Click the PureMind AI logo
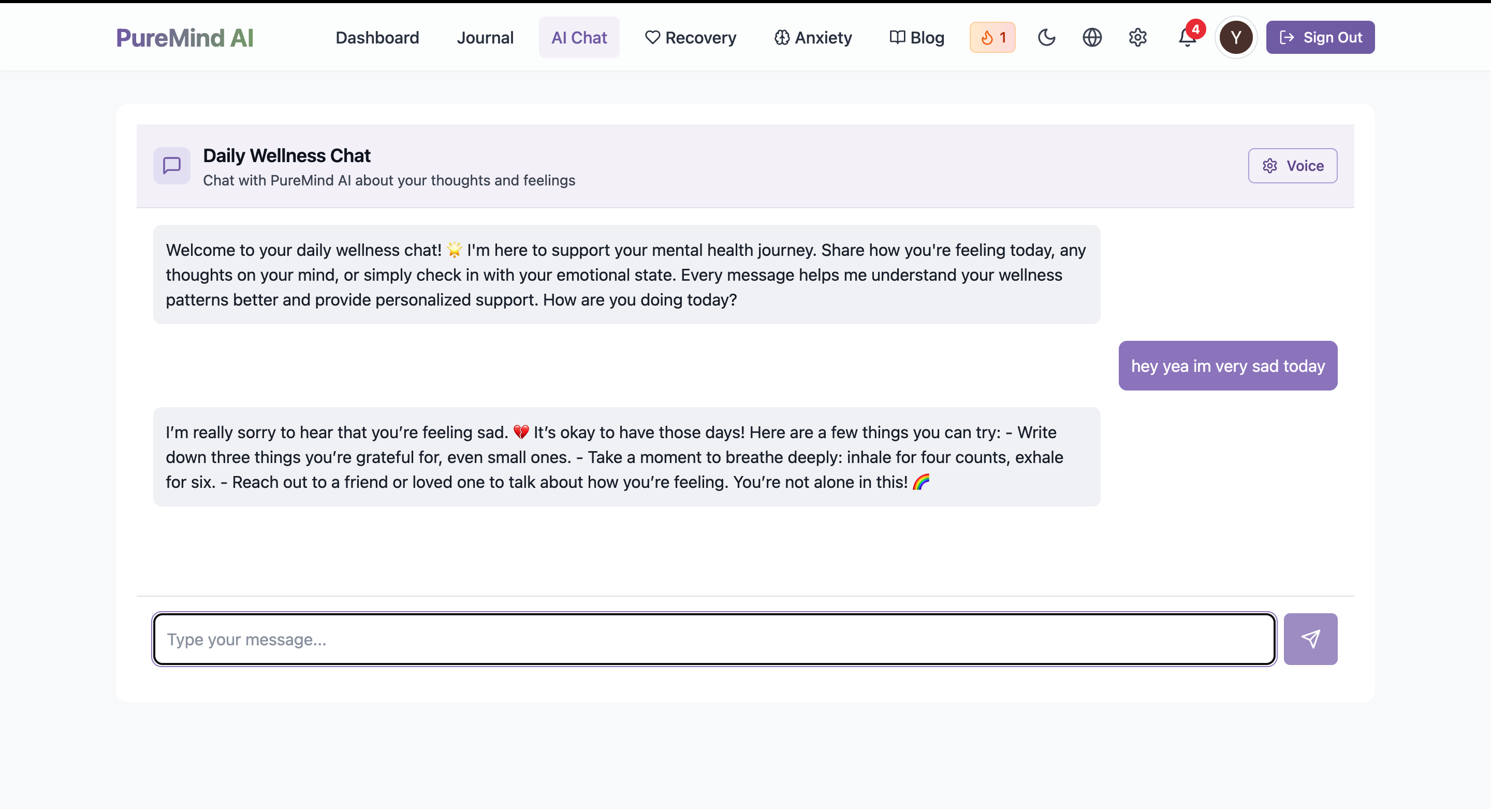Screen dimensions: 1491x809 click(185, 38)
